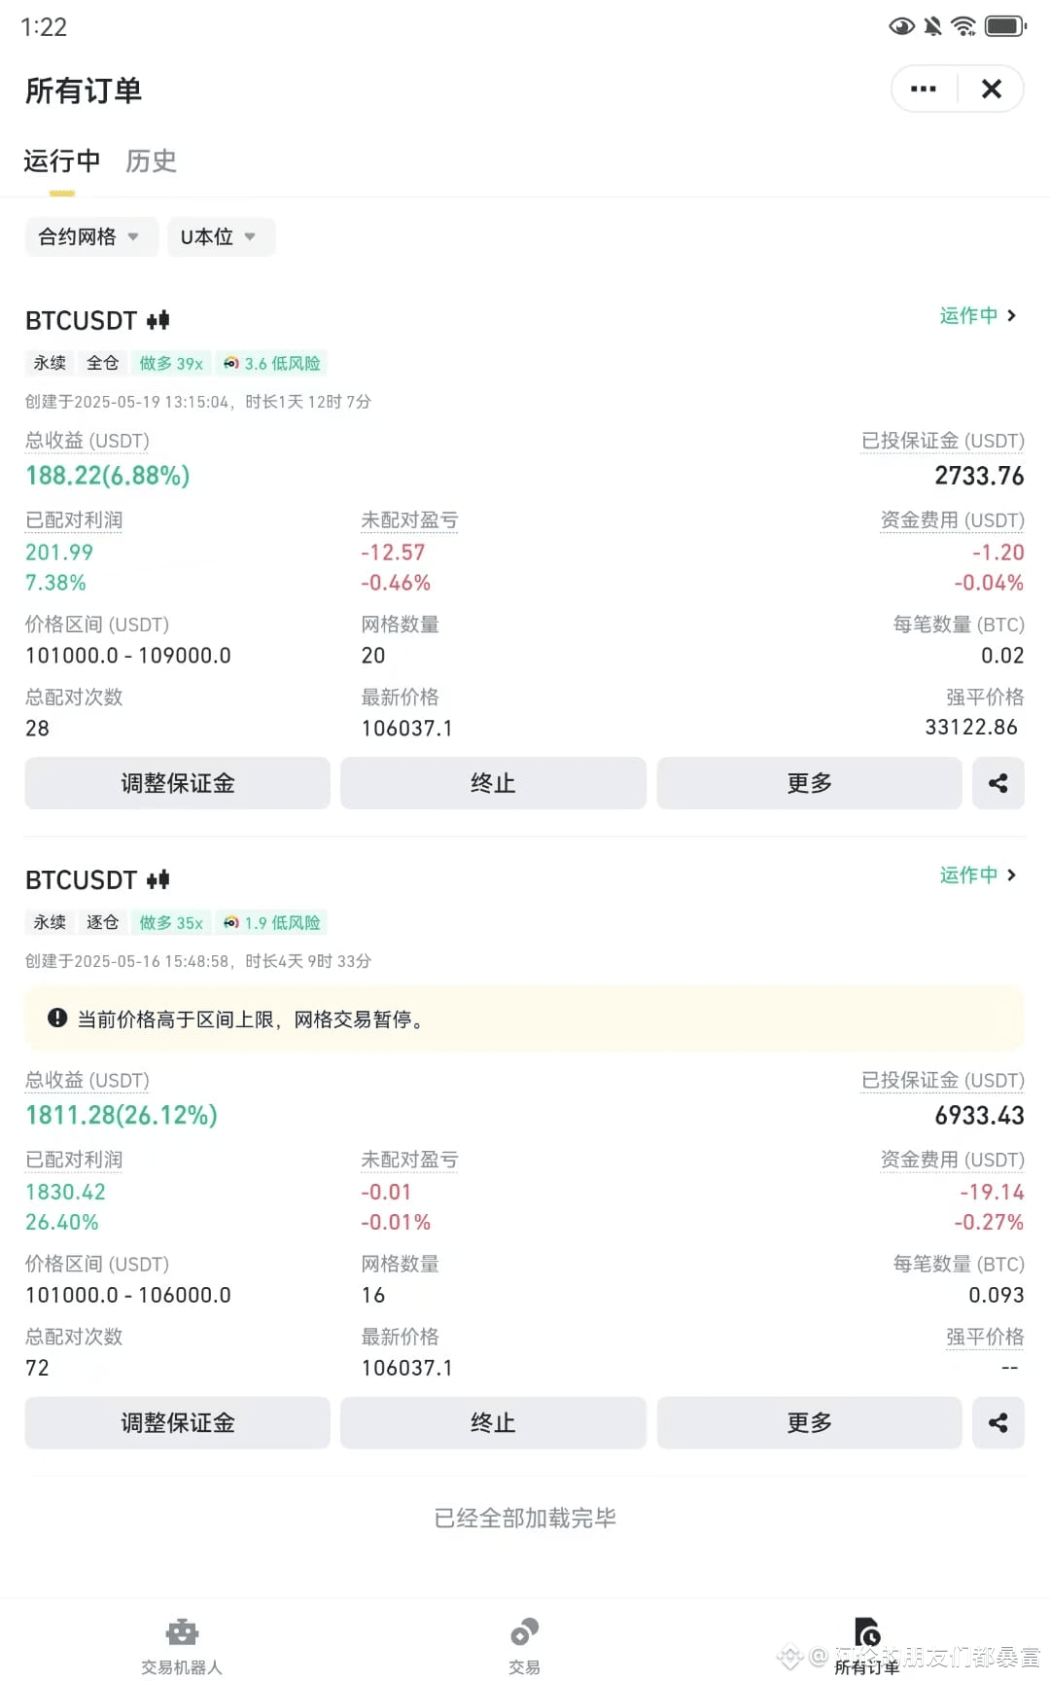Tap the candlestick icon beside second BTCUSDT
This screenshot has height=1681, width=1050.
[x=158, y=879]
